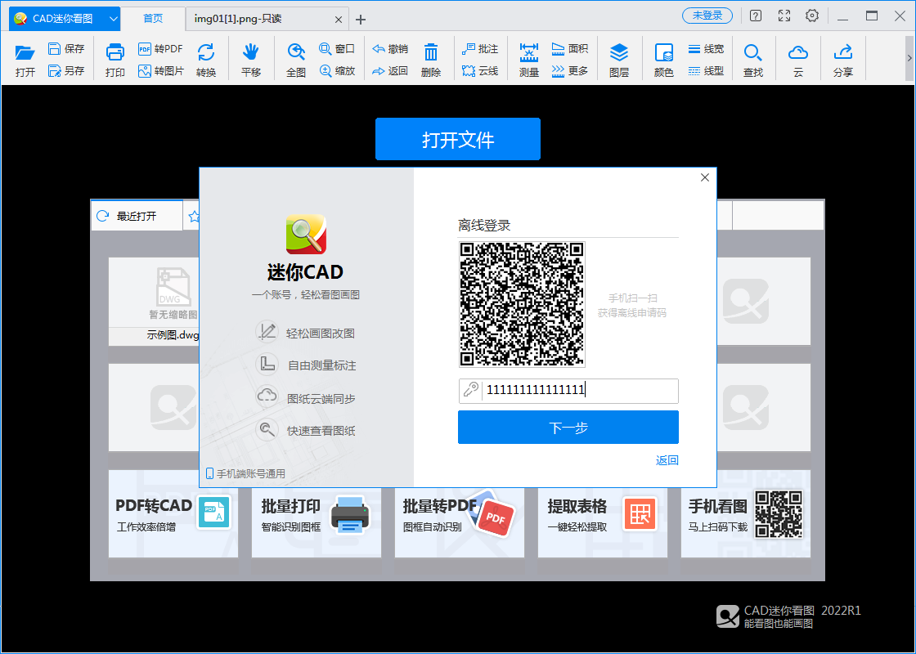916x654 pixels.
Task: Select the 最近打开 tab
Action: [x=137, y=216]
